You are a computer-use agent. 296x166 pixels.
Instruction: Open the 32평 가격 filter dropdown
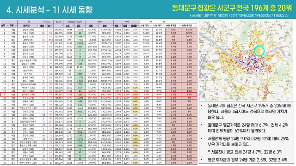coord(164,25)
